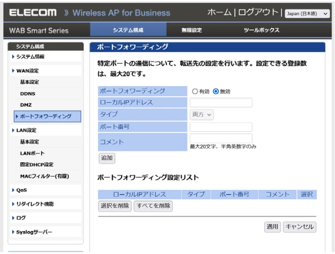The image size is (335, 254).
Task: Click the ローカルIPアドレス input field
Action: click(221, 102)
